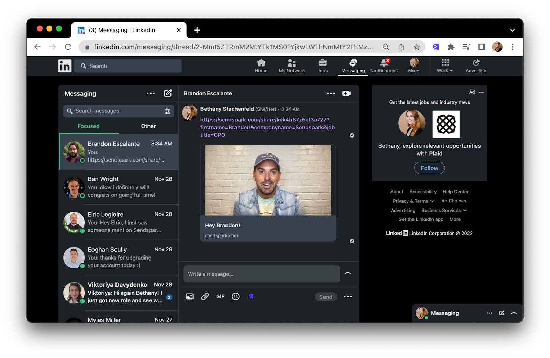Open Messaging panel more options
This screenshot has height=358, width=550.
click(x=151, y=93)
